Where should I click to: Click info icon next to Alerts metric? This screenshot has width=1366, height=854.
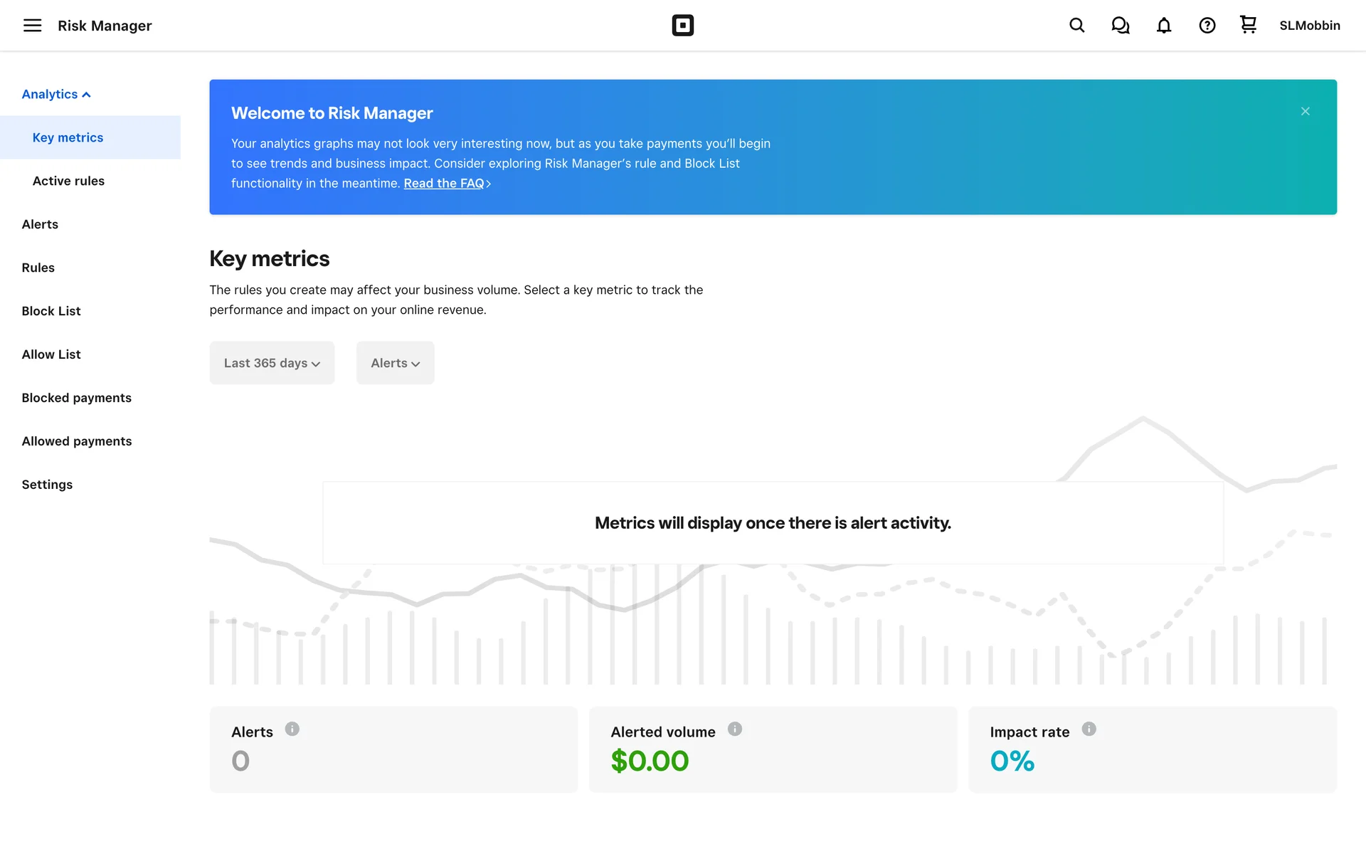292,729
